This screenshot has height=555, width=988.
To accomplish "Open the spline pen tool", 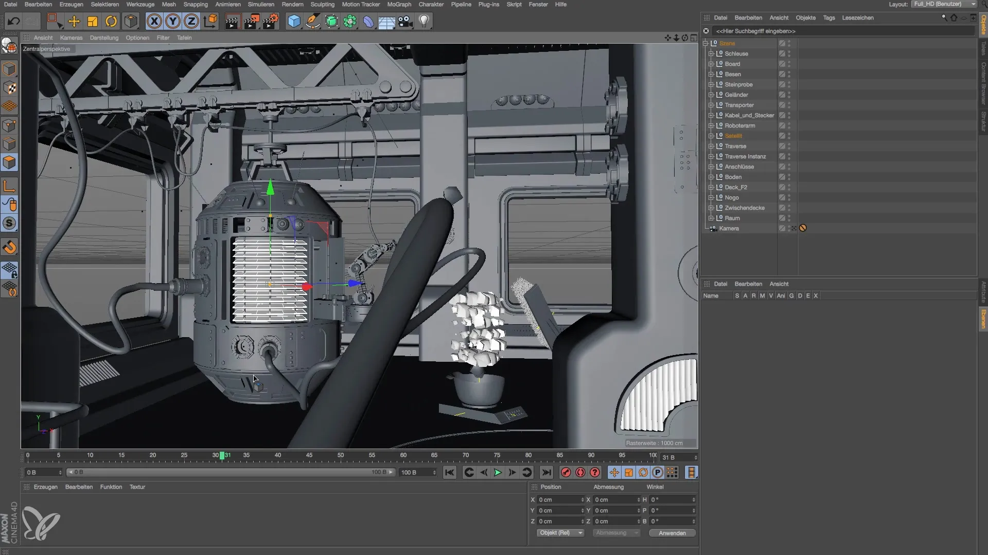I will pyautogui.click(x=312, y=21).
